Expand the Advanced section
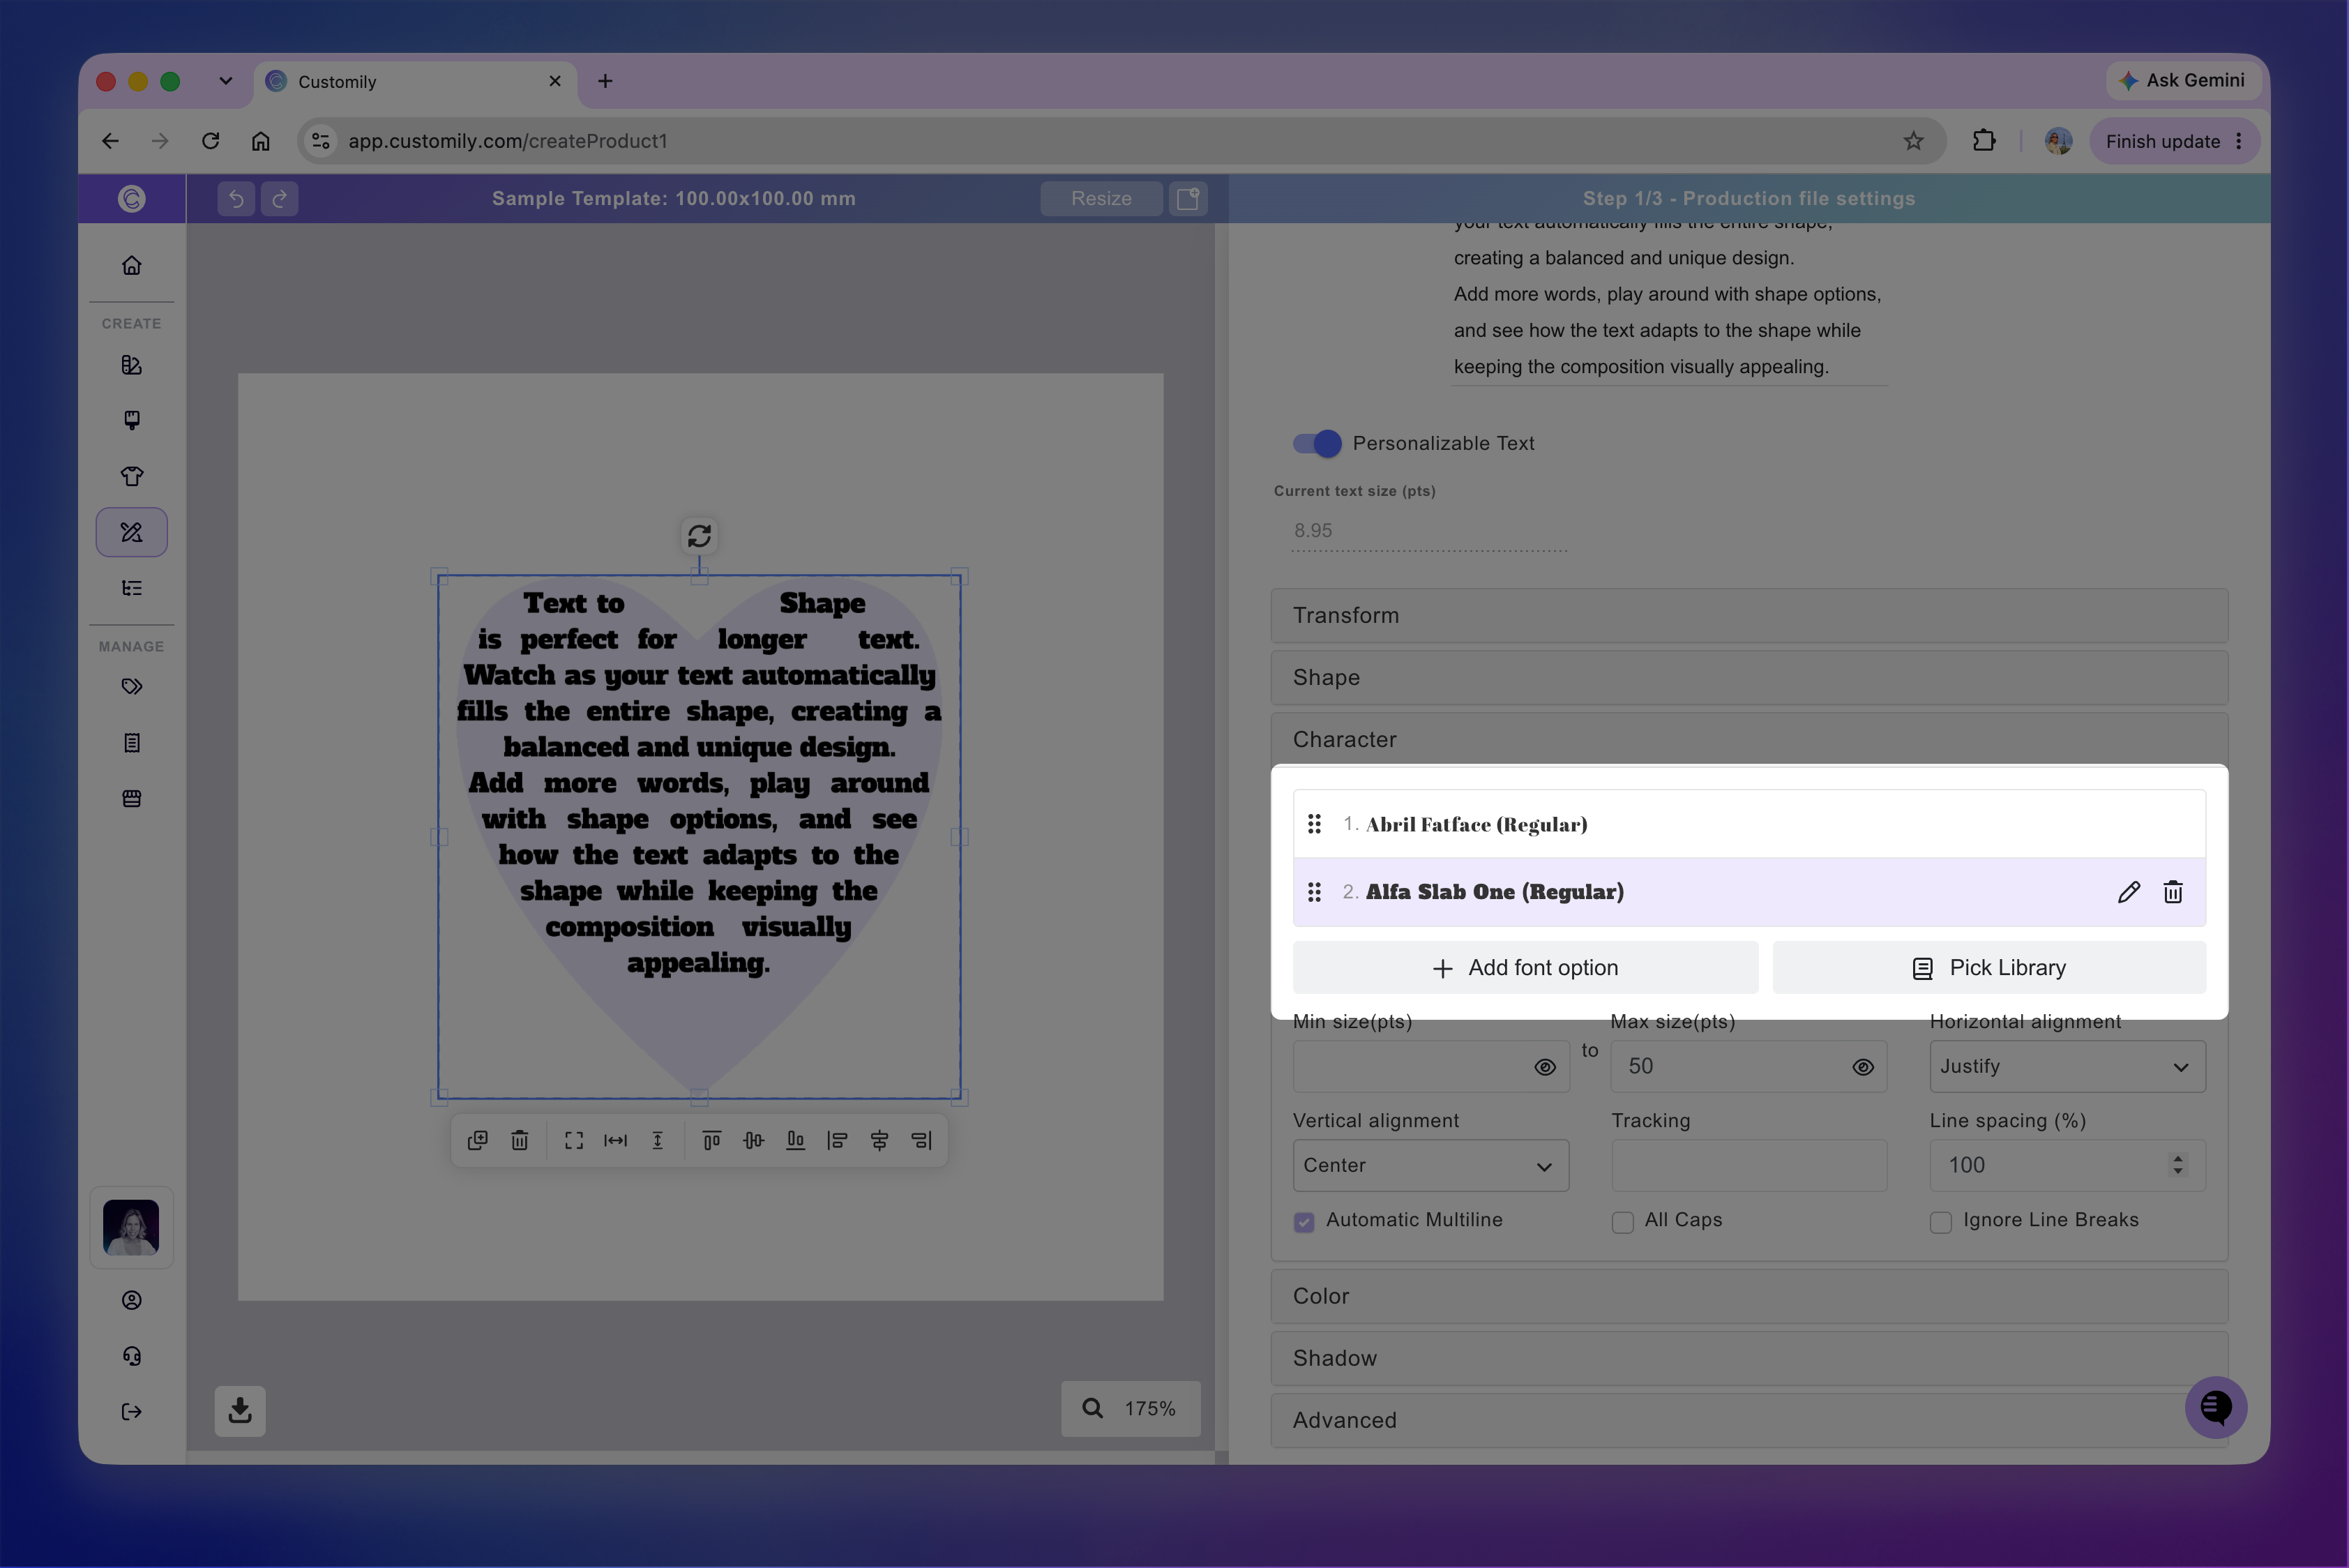2349x1568 pixels. [x=1749, y=1421]
